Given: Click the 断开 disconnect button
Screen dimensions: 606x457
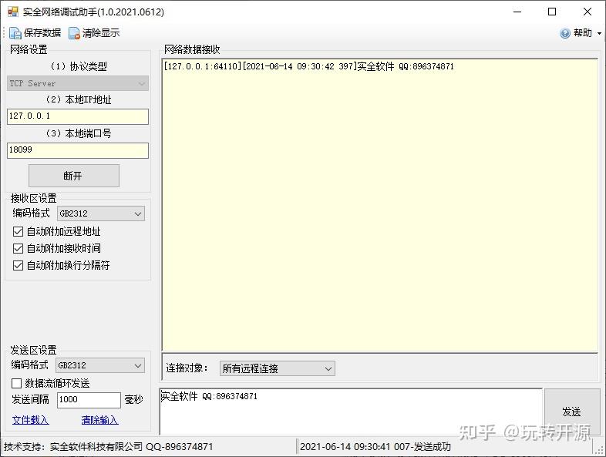Looking at the screenshot, I should (74, 176).
